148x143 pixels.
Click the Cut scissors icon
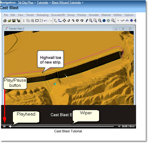[24, 20]
